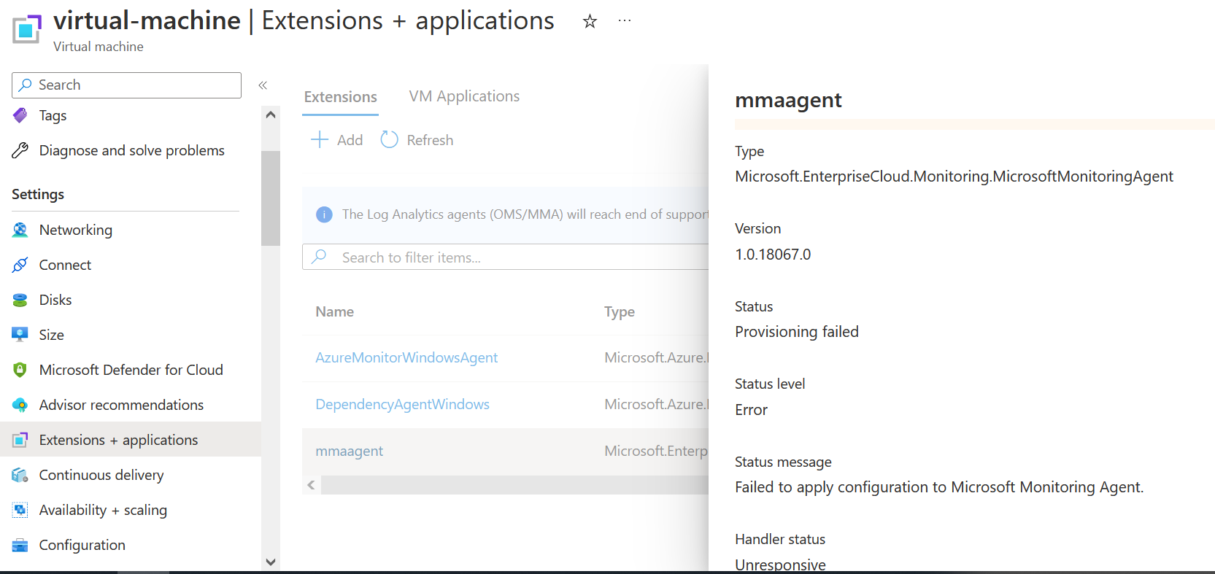Open the Connect page icon
This screenshot has height=574, width=1215.
click(20, 265)
